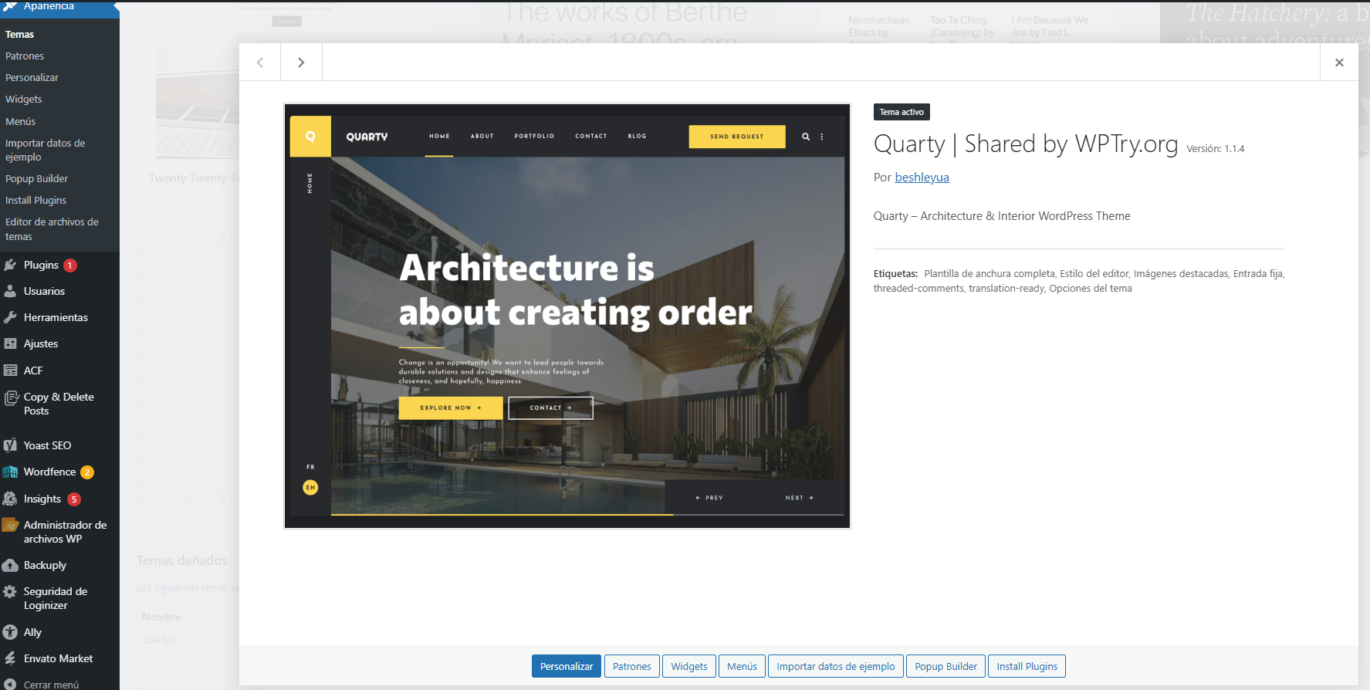This screenshot has height=690, width=1370.
Task: Show next theme with right chevron
Action: click(301, 63)
